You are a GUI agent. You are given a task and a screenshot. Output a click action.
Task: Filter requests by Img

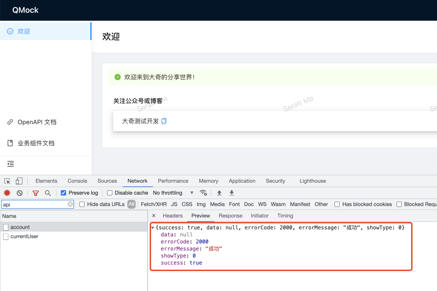(201, 204)
